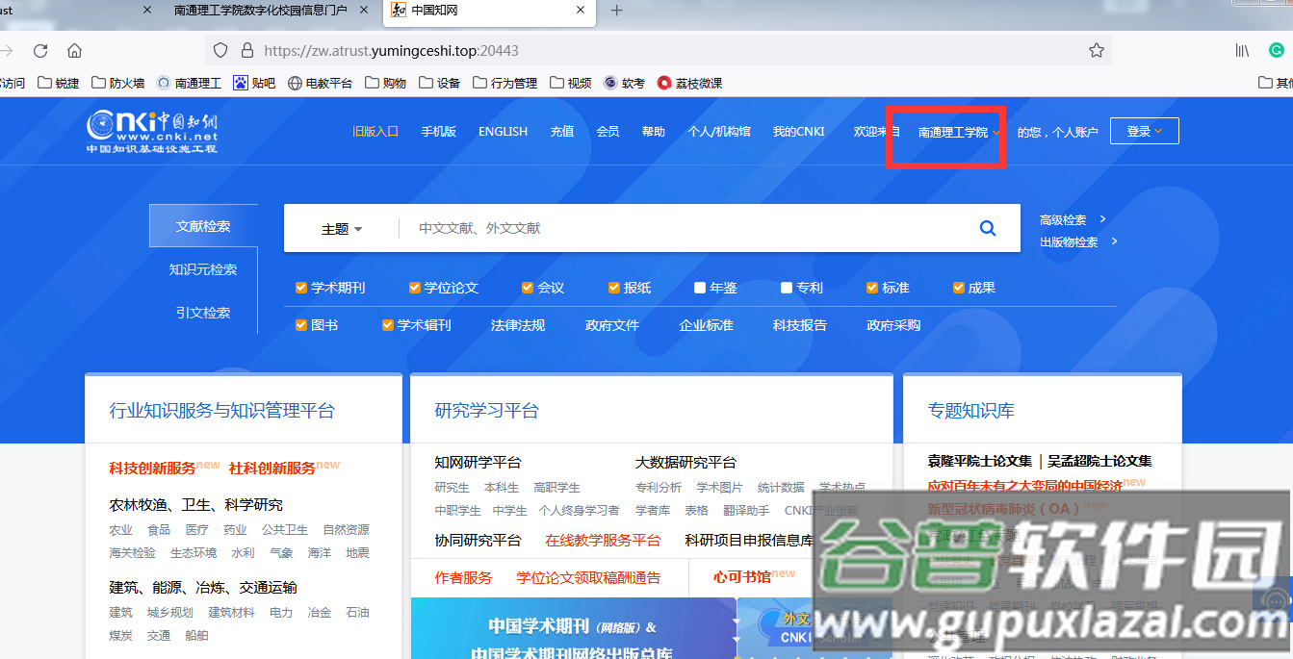Bookmark this page using the star icon

1096,50
